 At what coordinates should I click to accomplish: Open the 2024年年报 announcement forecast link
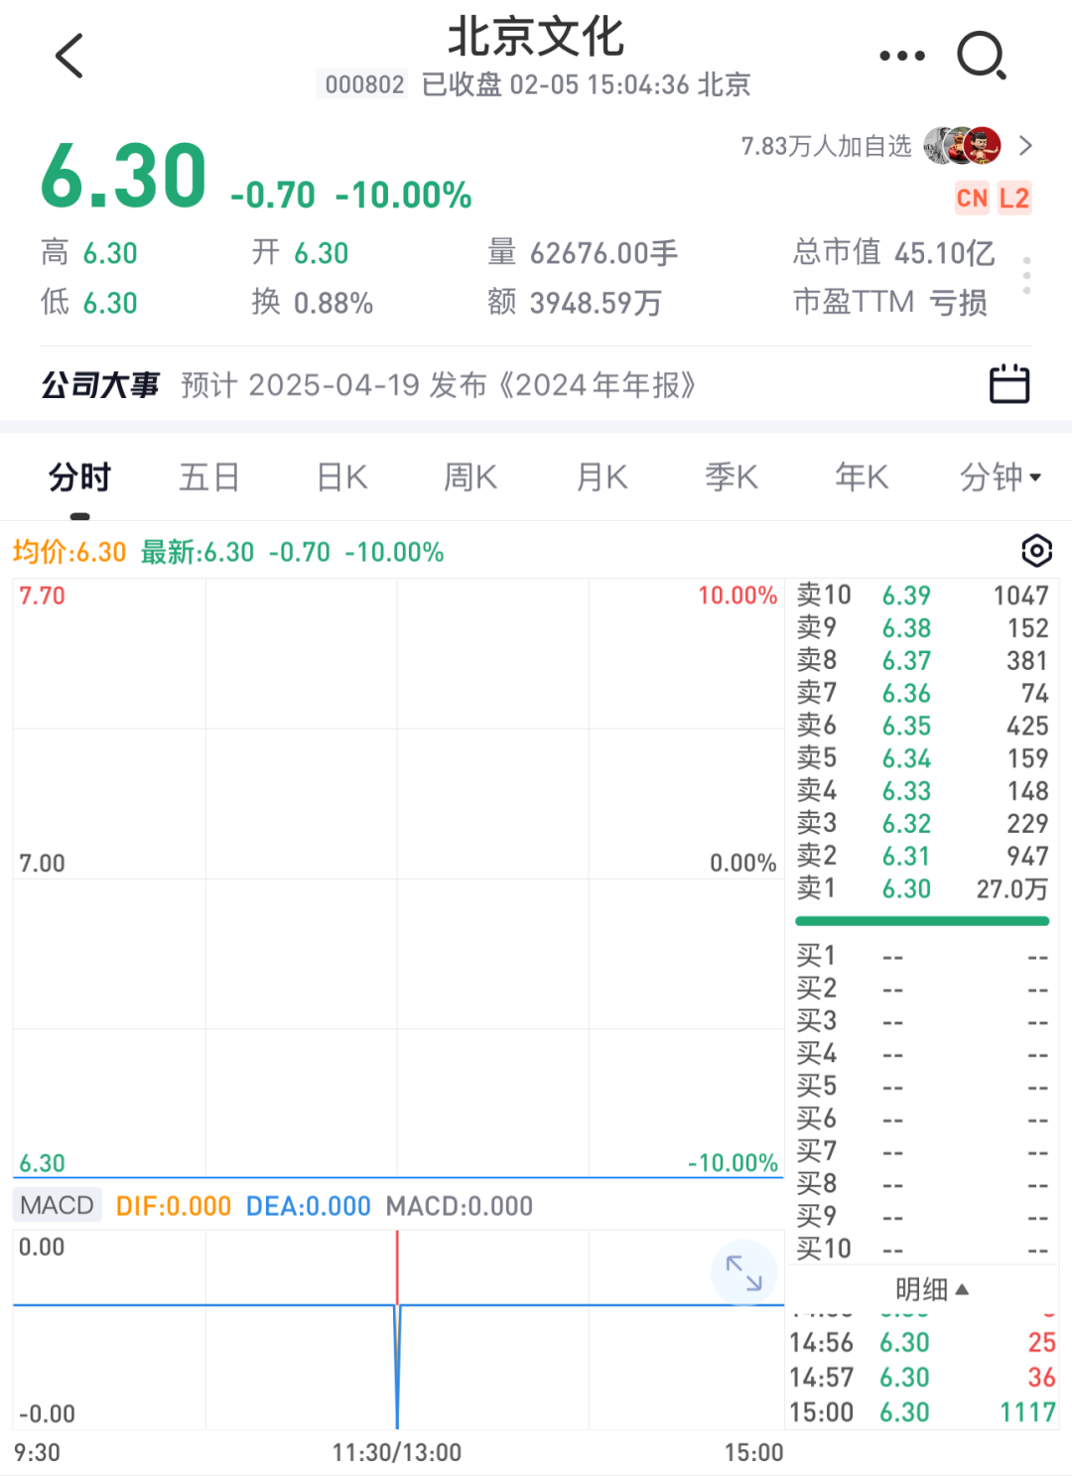coord(439,384)
